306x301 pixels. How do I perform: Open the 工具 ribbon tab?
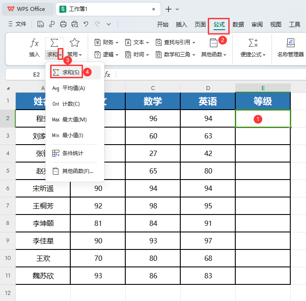pyautogui.click(x=295, y=24)
